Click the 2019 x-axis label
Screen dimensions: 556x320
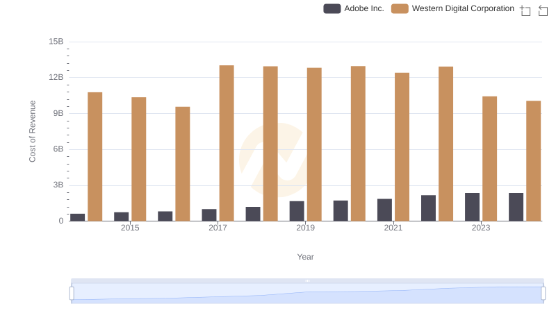pos(305,228)
